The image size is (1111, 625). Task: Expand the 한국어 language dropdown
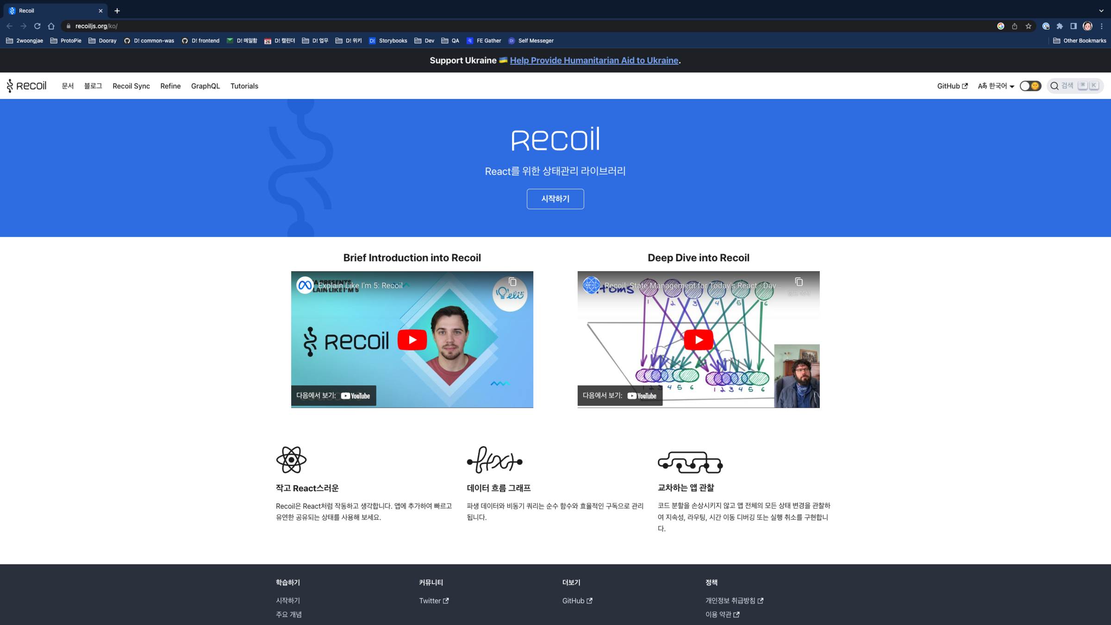pos(996,86)
